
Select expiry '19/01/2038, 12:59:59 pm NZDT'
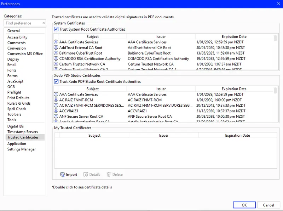pyautogui.click(x=221, y=58)
